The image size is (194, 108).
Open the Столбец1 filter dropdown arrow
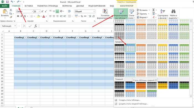tap(25, 37)
